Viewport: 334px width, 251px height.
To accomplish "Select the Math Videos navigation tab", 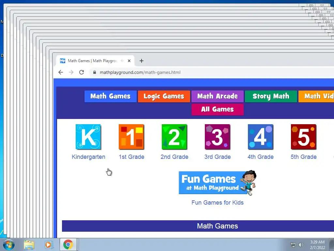I will pos(316,96).
